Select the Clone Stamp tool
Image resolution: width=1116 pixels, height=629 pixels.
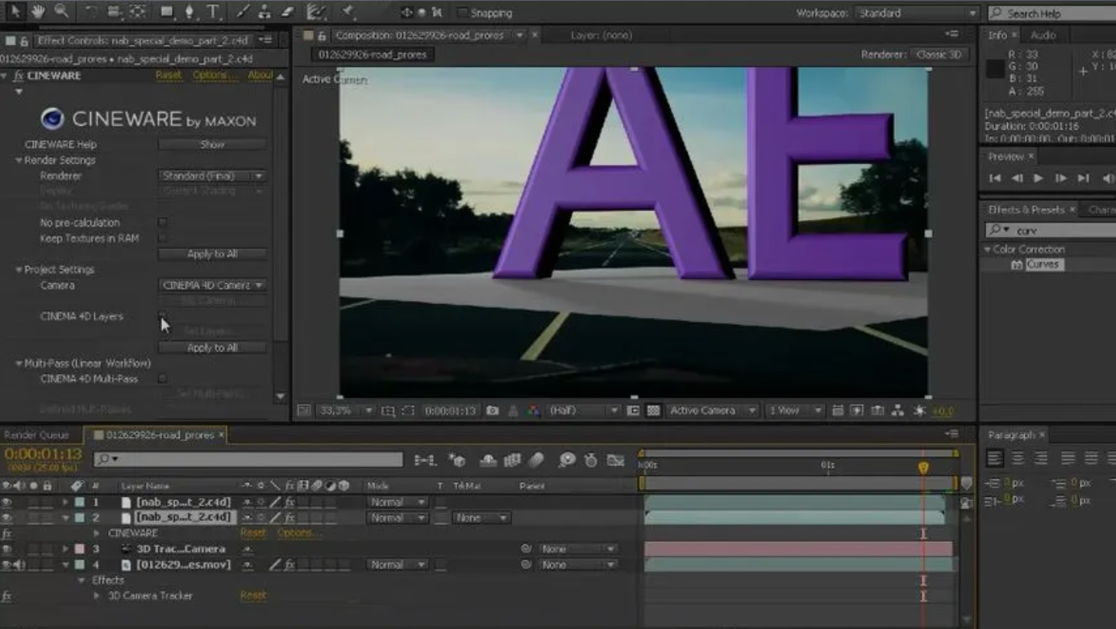(265, 12)
